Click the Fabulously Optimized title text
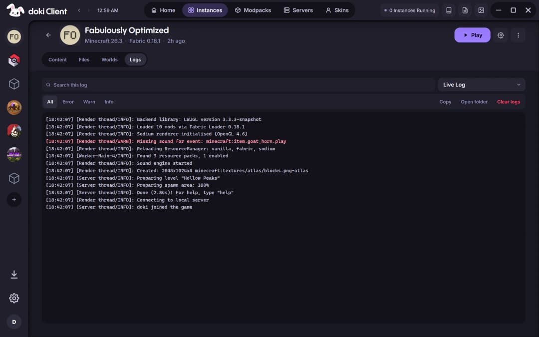The width and height of the screenshot is (539, 337). (127, 30)
